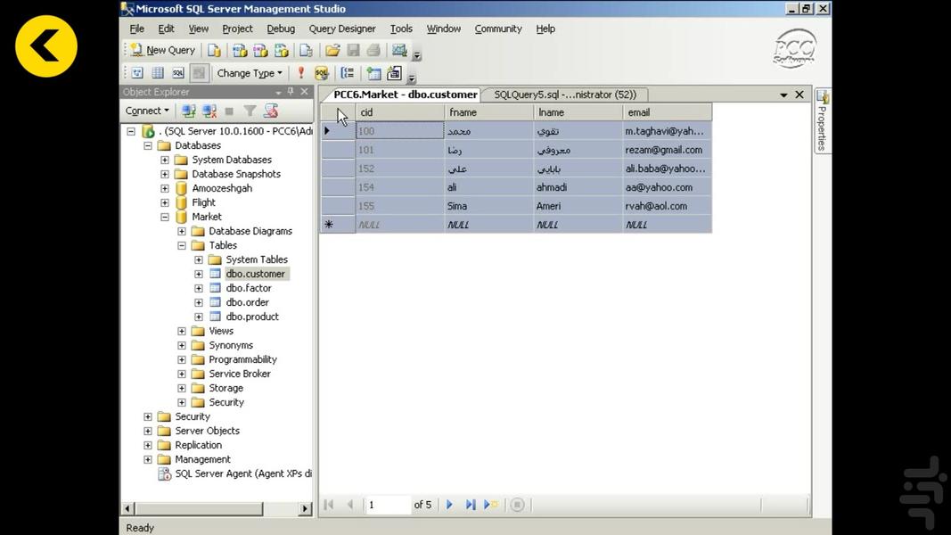Image resolution: width=951 pixels, height=535 pixels.
Task: Click the Open File folder icon
Action: [x=332, y=51]
